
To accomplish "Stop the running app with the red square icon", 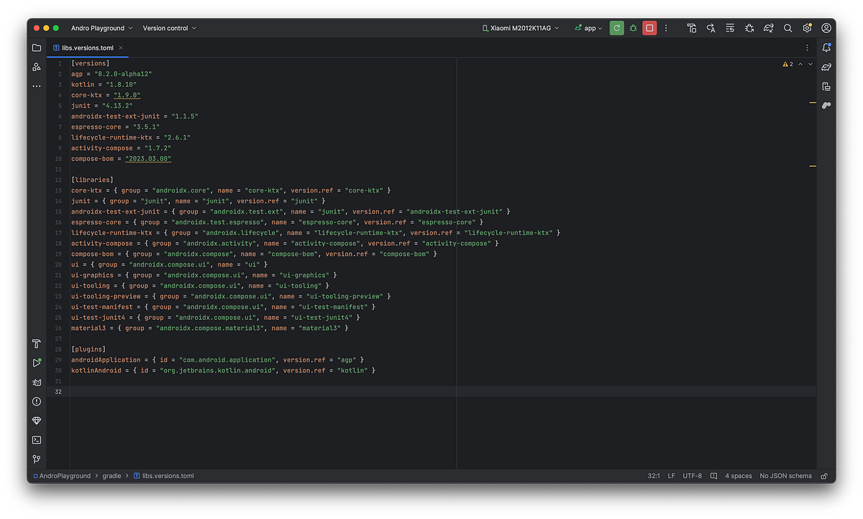I will tap(649, 27).
